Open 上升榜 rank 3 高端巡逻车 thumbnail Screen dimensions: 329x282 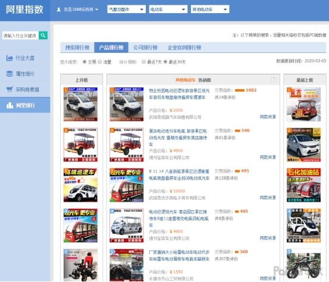[x=80, y=185]
